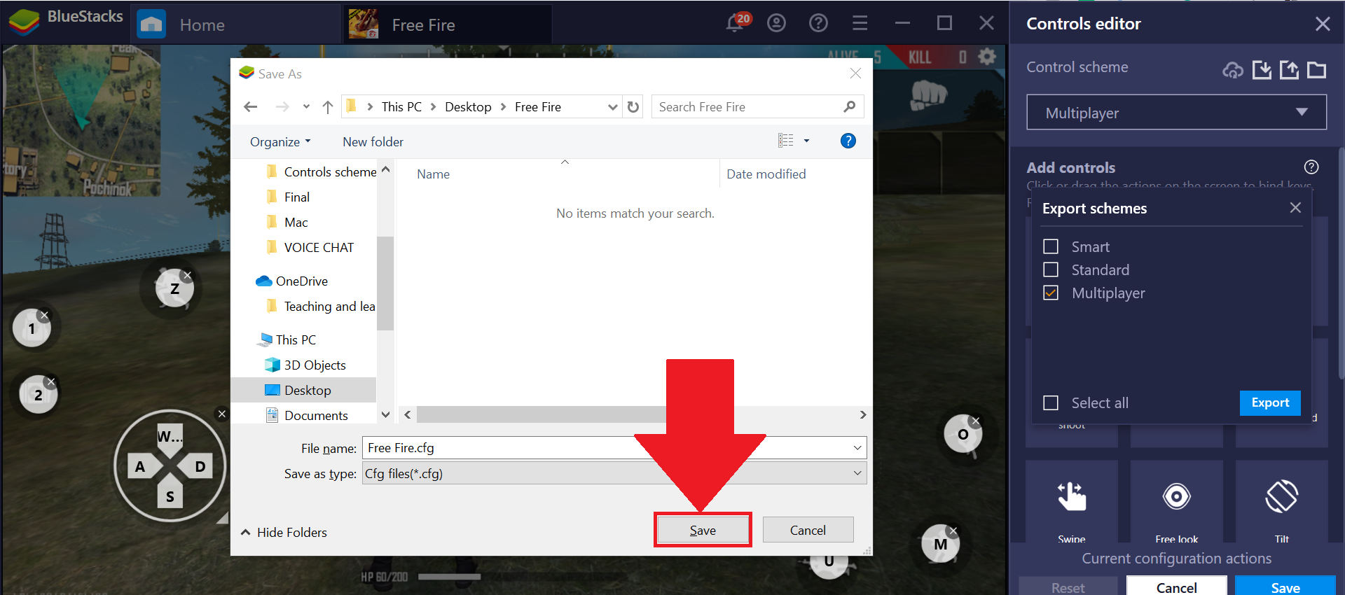
Task: Select OneDrive in the folder tree
Action: pos(292,281)
